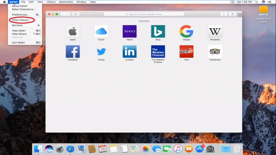This screenshot has width=276, height=155.
Task: Select About Safari menu entry
Action: 19,6
